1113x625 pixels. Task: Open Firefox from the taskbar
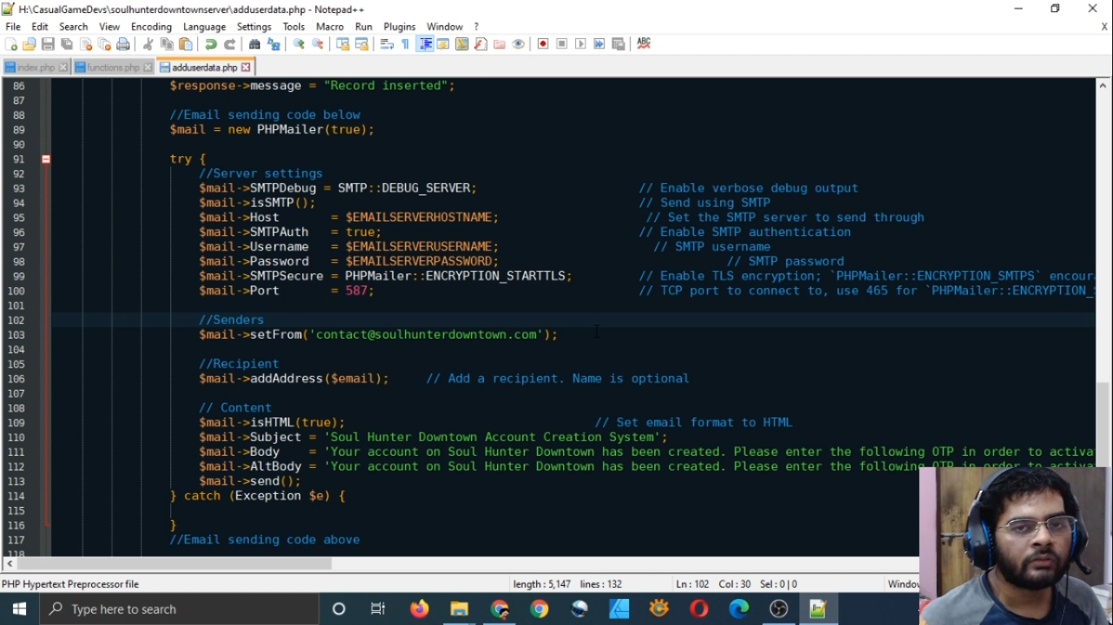click(x=420, y=609)
